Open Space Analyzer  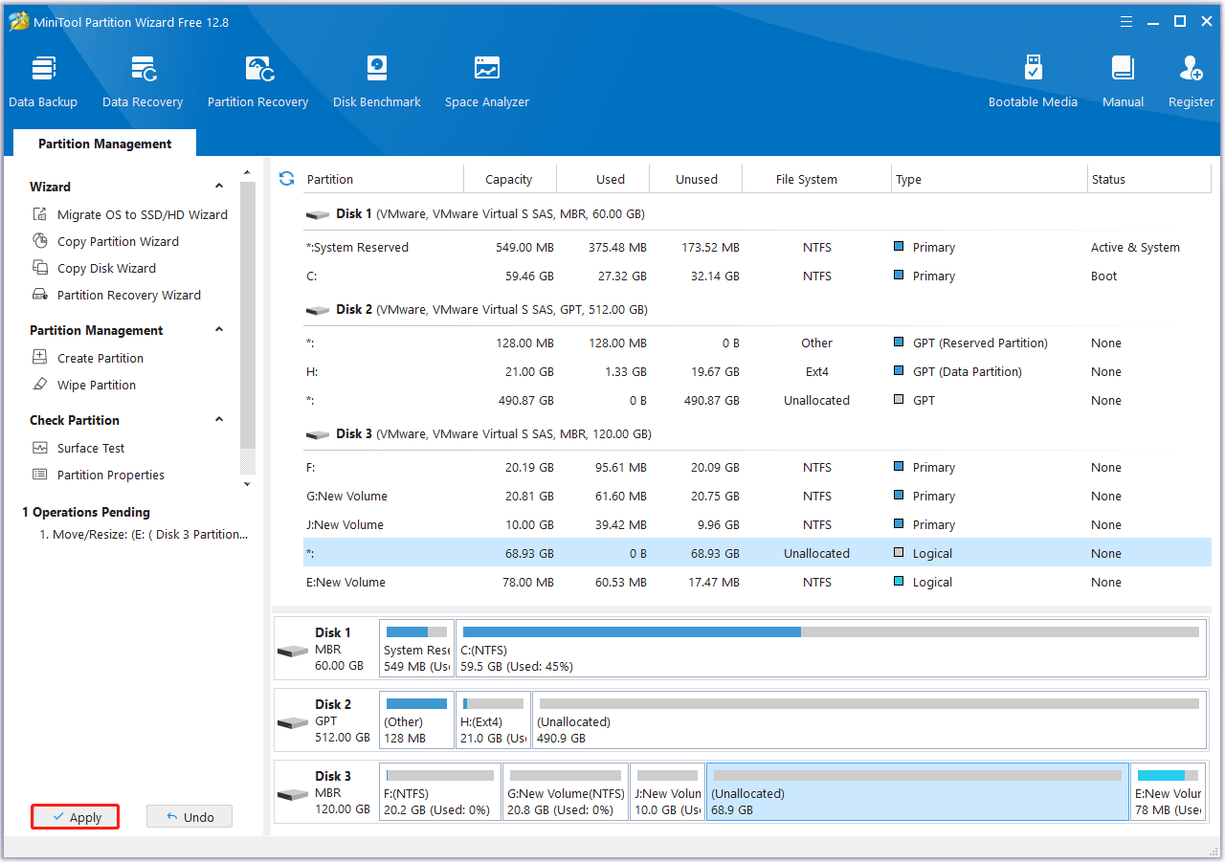tap(487, 81)
